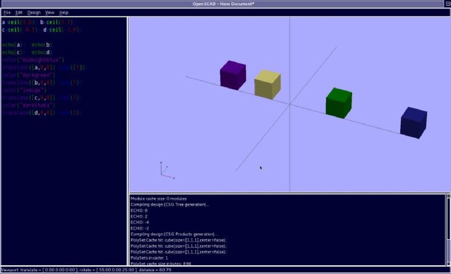Place cursor on the echo(a) statement
This screenshot has height=274, width=451.
[x=12, y=45]
